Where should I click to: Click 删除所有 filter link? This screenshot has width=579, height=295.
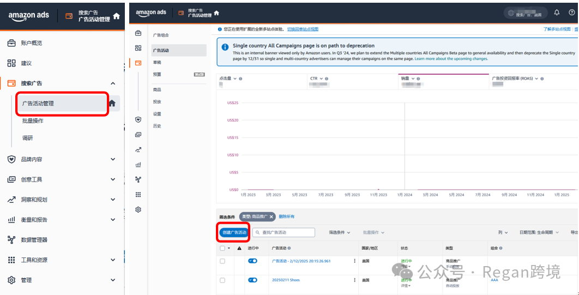coord(287,216)
